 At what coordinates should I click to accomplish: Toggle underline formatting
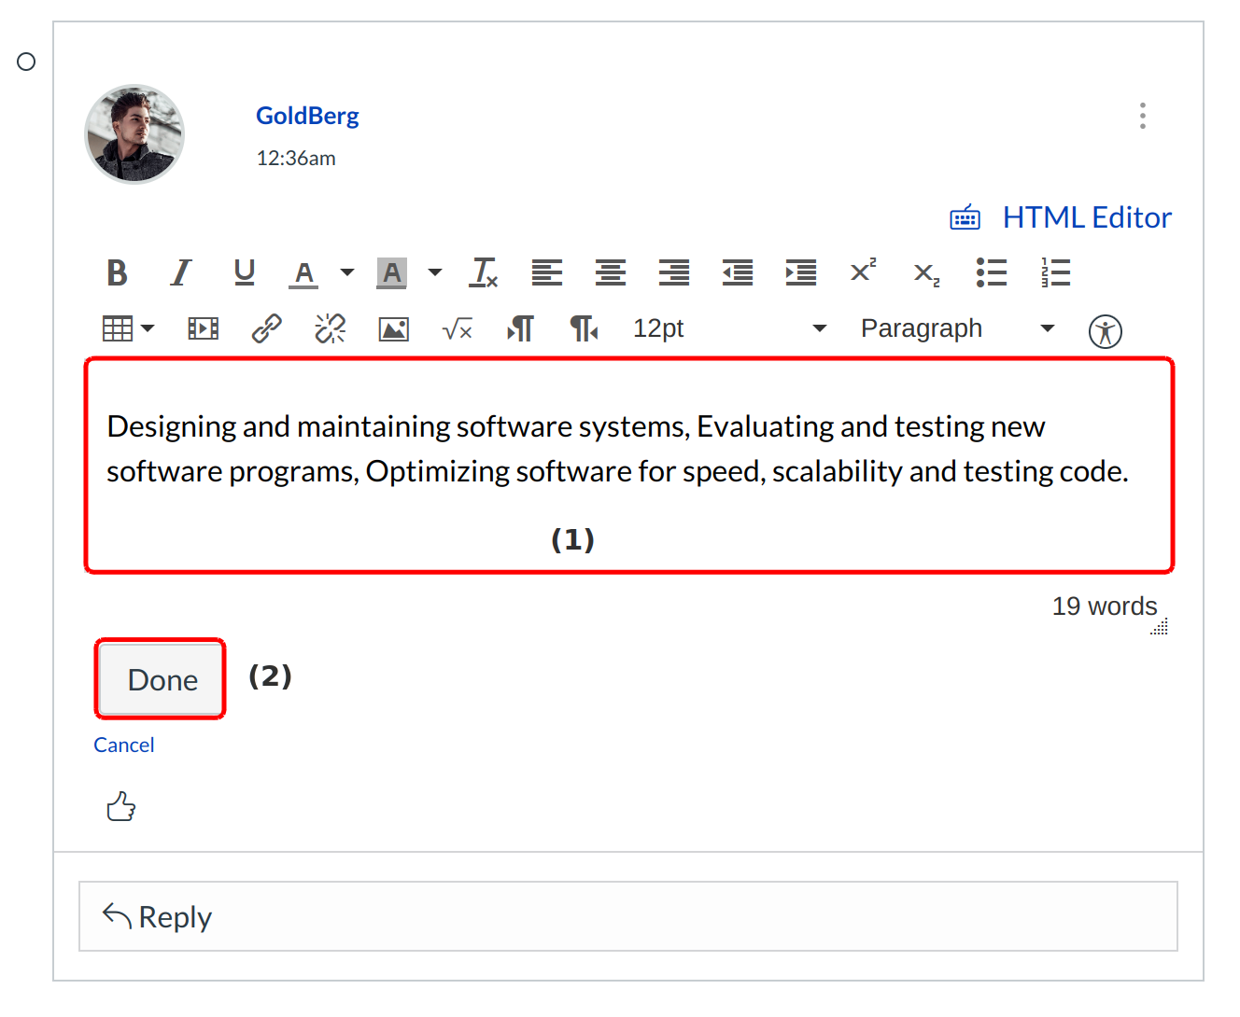click(244, 273)
